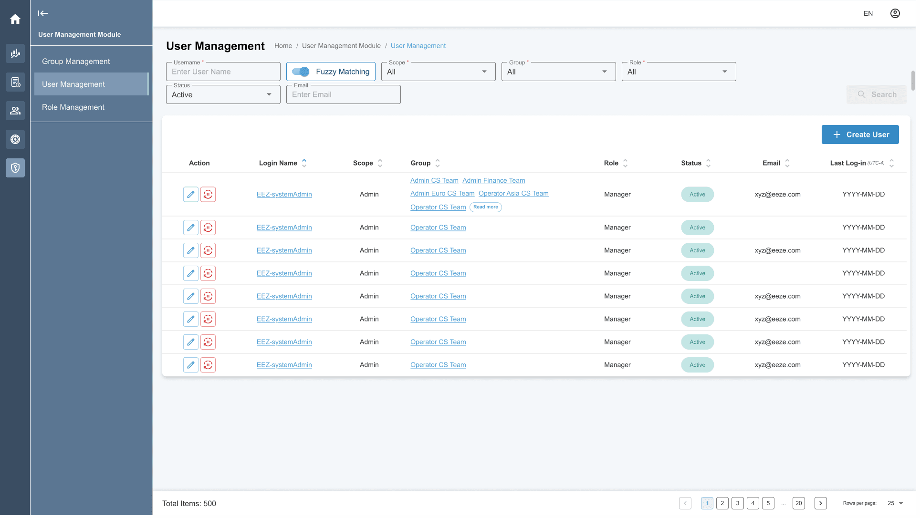Open the report log sidebar icon
This screenshot has height=518, width=920.
tap(15, 83)
